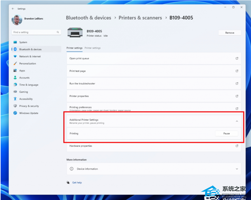This screenshot has width=251, height=200.
Task: Click the back arrow in Settings
Action: pyautogui.click(x=13, y=9)
